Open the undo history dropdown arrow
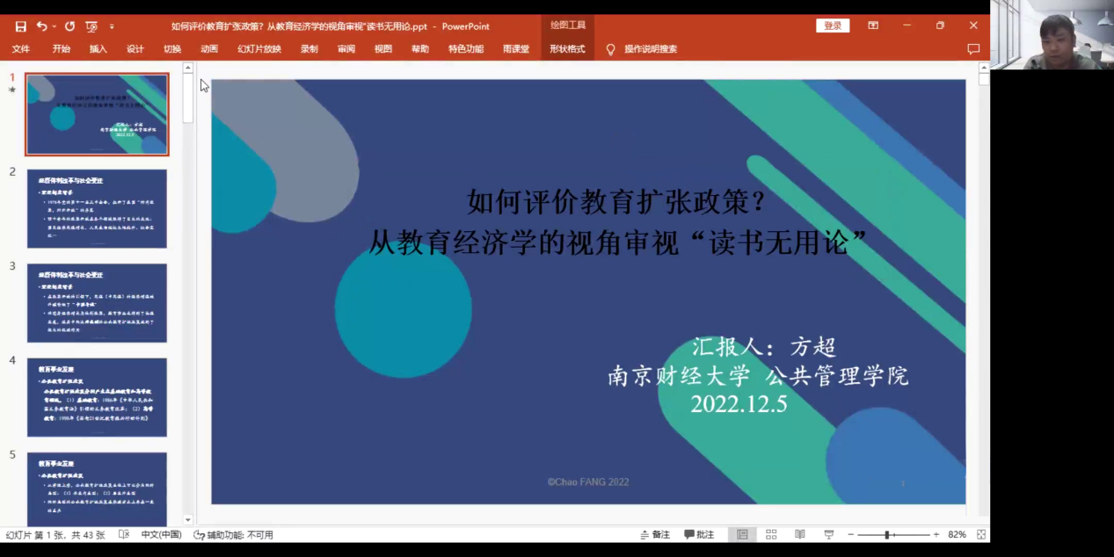 (x=54, y=27)
